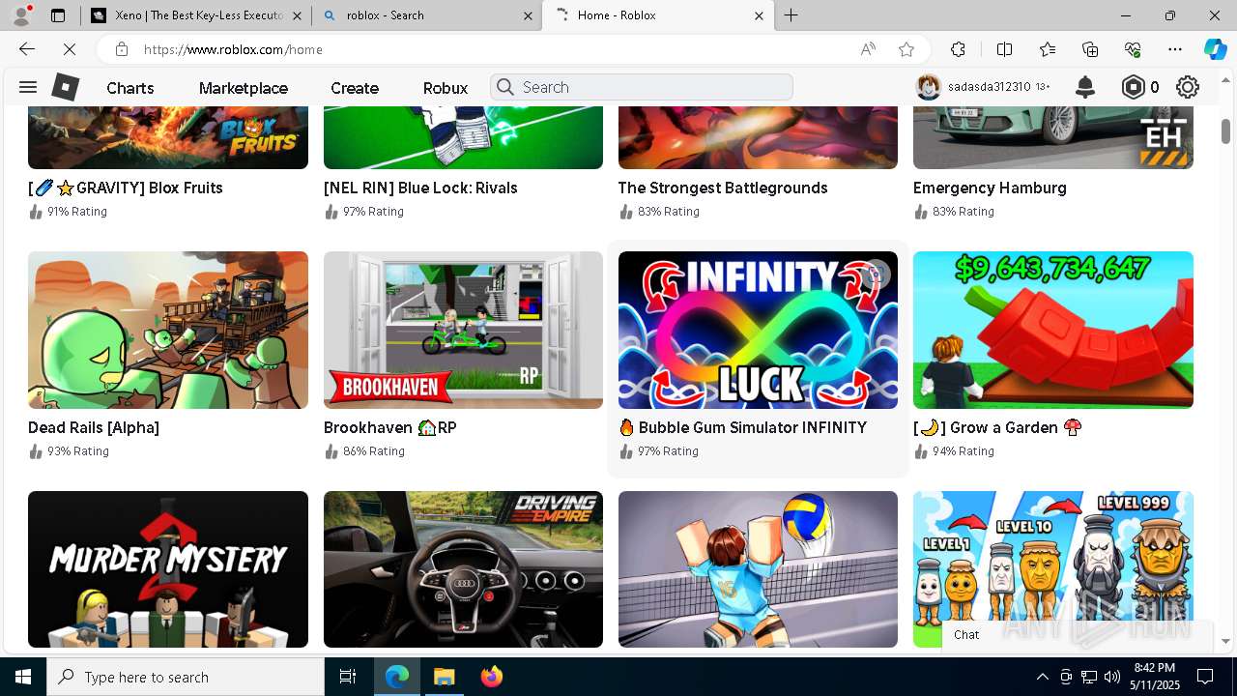This screenshot has height=696, width=1237.
Task: Open a new browser tab
Action: pos(791,15)
